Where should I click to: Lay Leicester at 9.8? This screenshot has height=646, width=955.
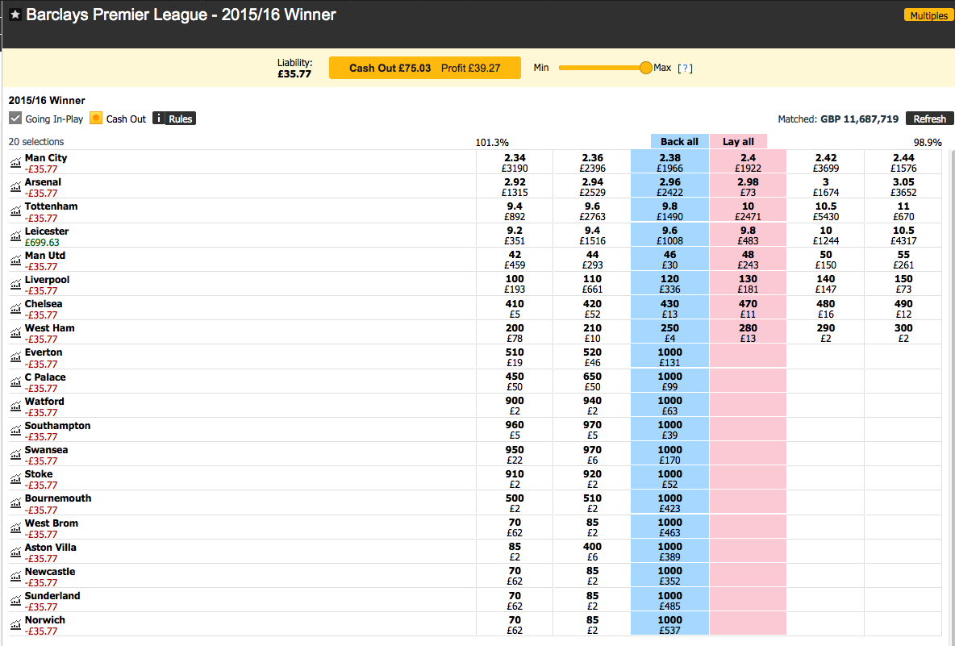(x=748, y=235)
